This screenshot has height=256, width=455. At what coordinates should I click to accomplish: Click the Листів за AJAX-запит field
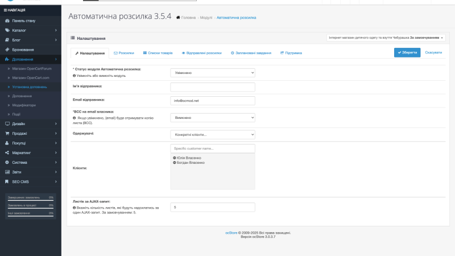[x=213, y=207]
